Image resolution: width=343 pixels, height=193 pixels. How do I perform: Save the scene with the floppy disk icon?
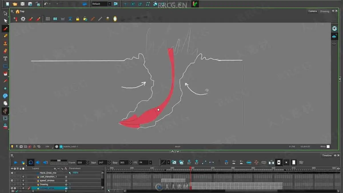tap(22, 4)
